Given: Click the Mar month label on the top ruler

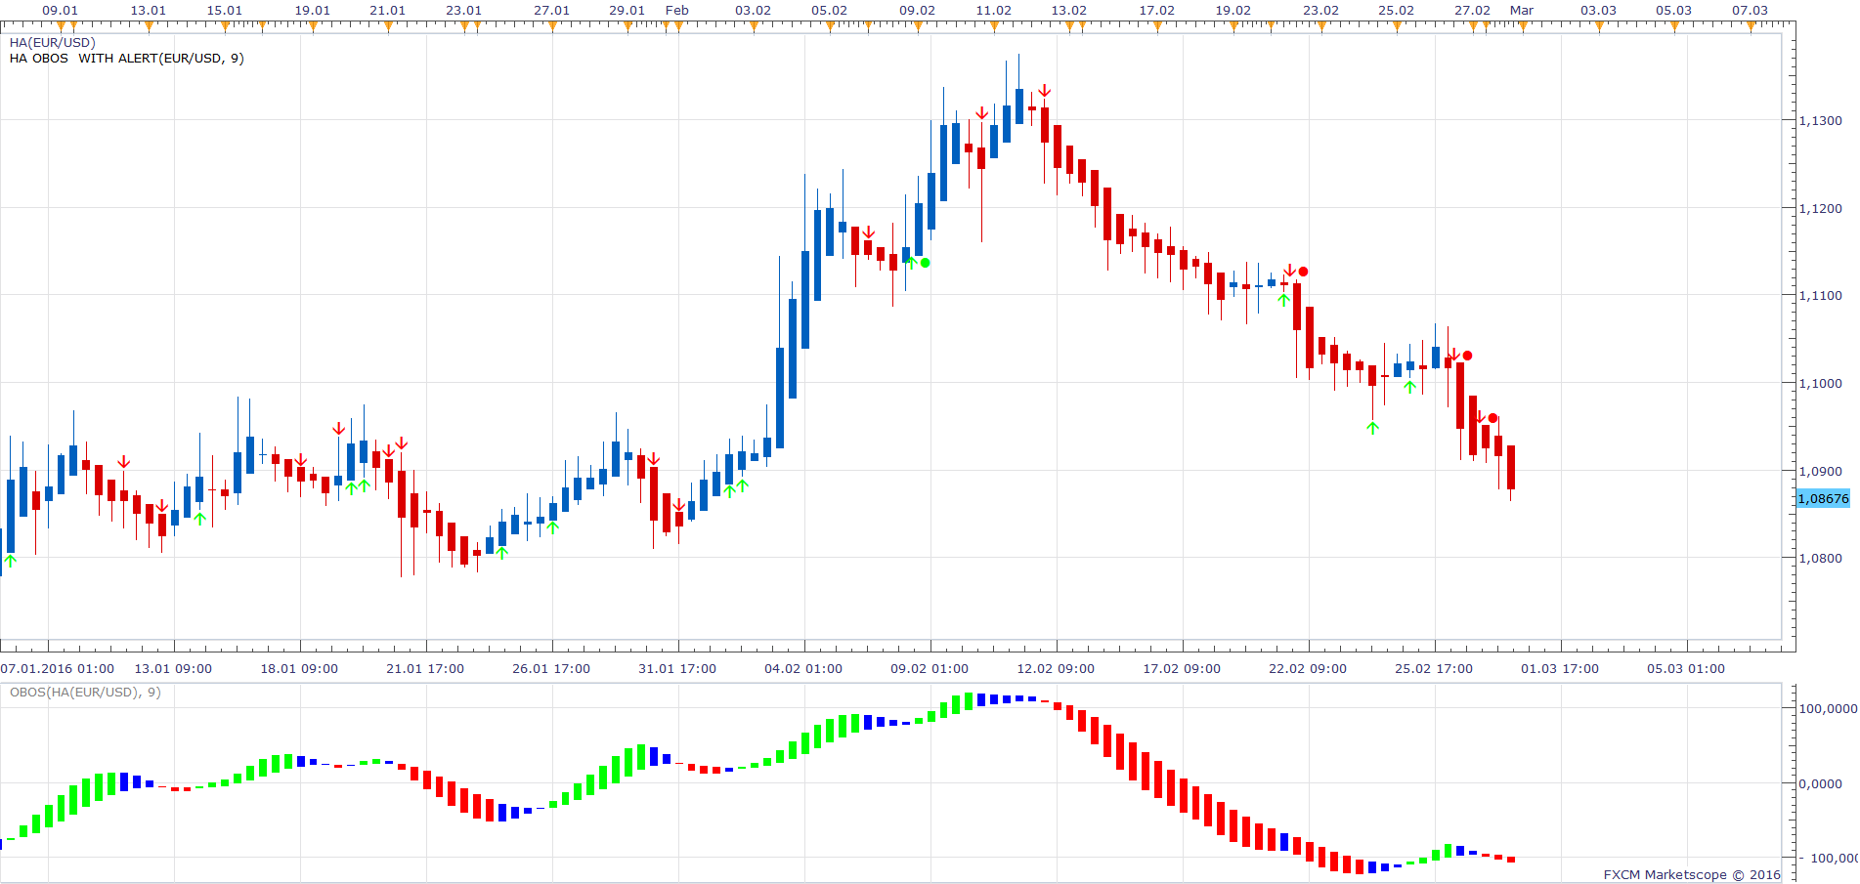Looking at the screenshot, I should click(x=1522, y=10).
